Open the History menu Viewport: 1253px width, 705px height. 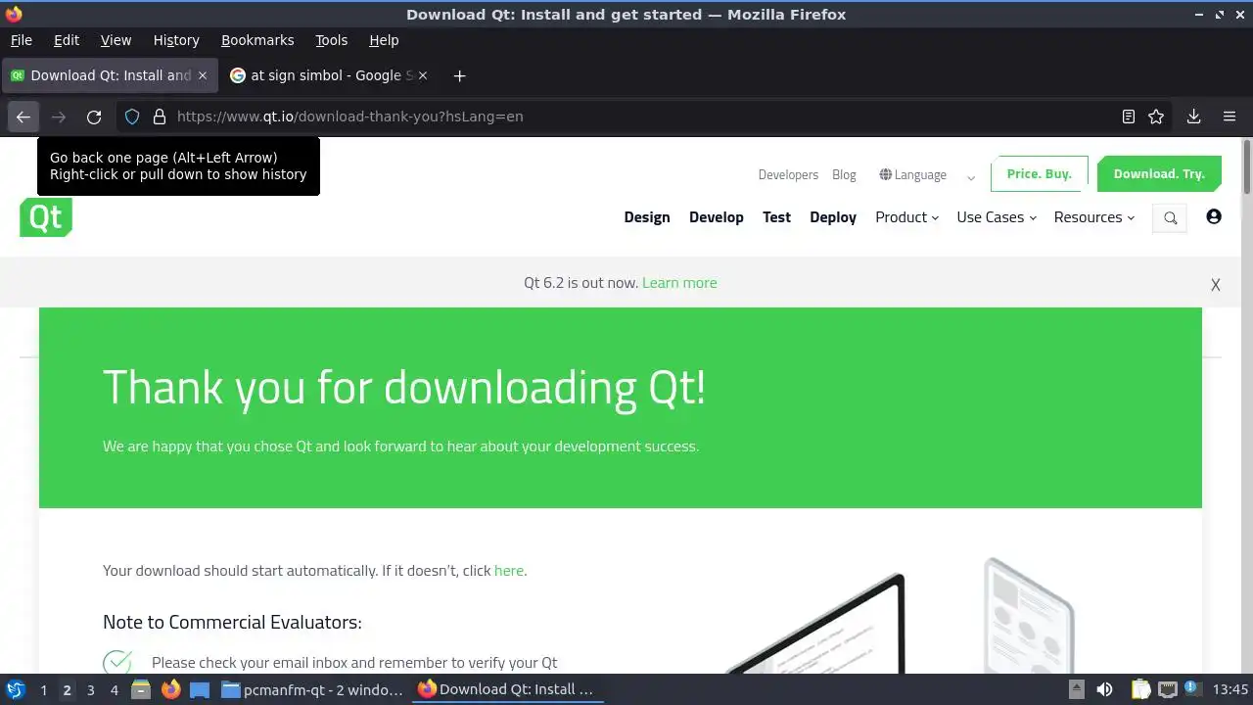[176, 40]
